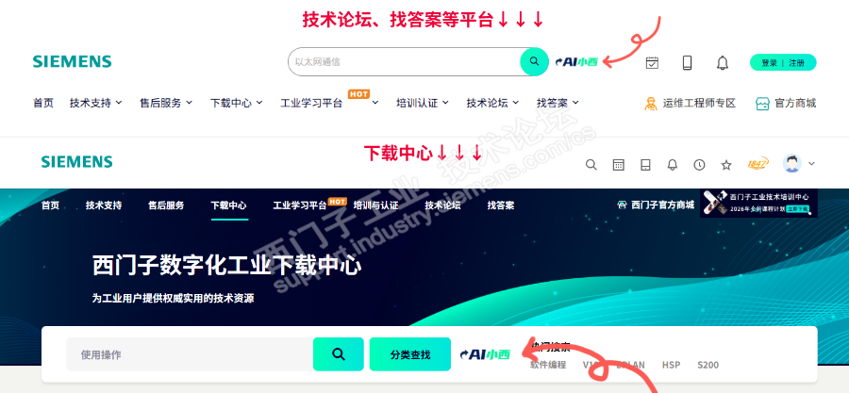This screenshot has width=849, height=393.
Task: Click the search button beside 使用操作 field
Action: coord(339,354)
